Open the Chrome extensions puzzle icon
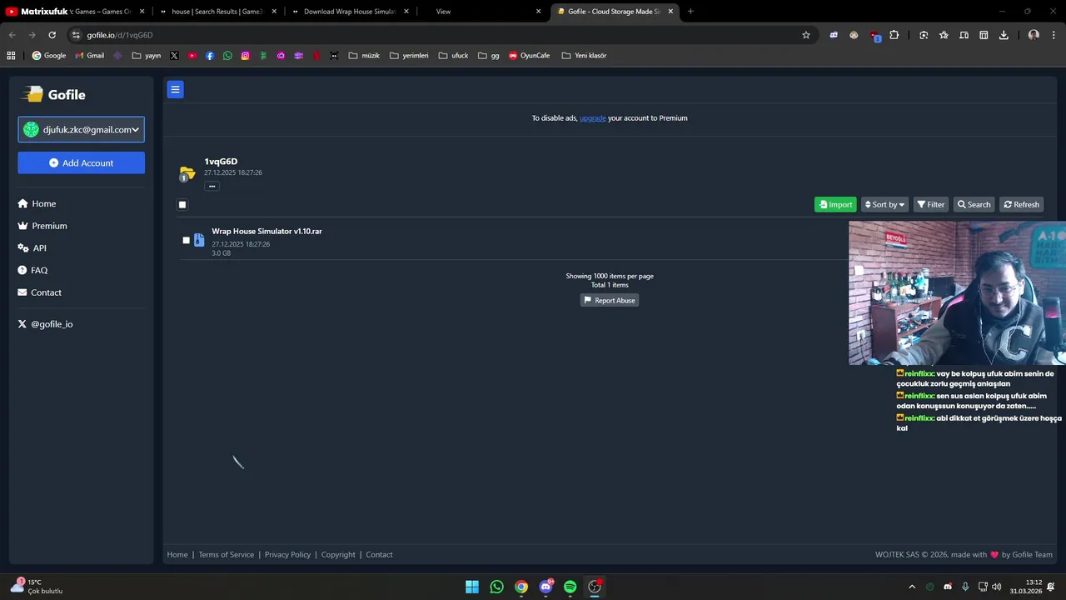Viewport: 1066px width, 600px height. coord(894,35)
